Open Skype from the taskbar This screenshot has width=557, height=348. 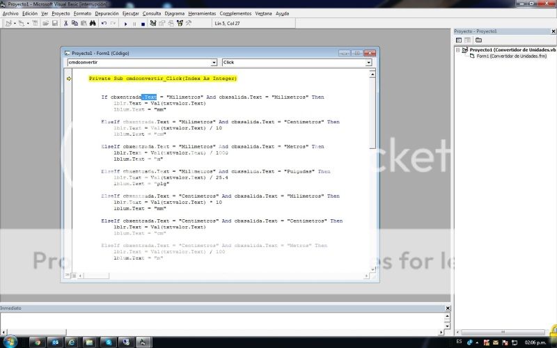[x=109, y=342]
